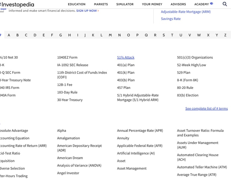Jump to letter R terms
The height and width of the screenshot is (179, 231).
[x=155, y=35]
